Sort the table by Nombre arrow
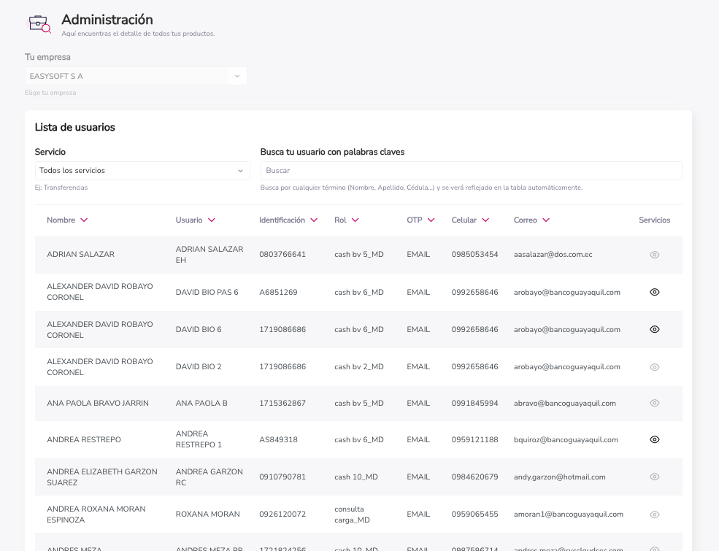The width and height of the screenshot is (719, 551). click(x=84, y=220)
